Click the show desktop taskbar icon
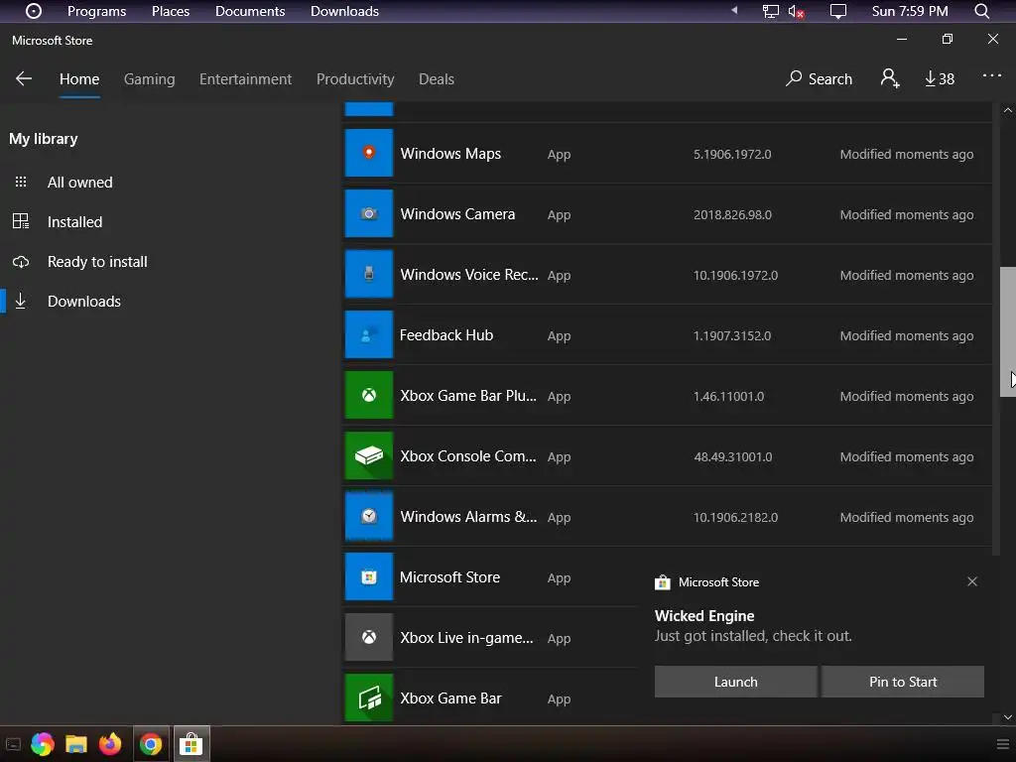The image size is (1016, 762). tap(13, 744)
